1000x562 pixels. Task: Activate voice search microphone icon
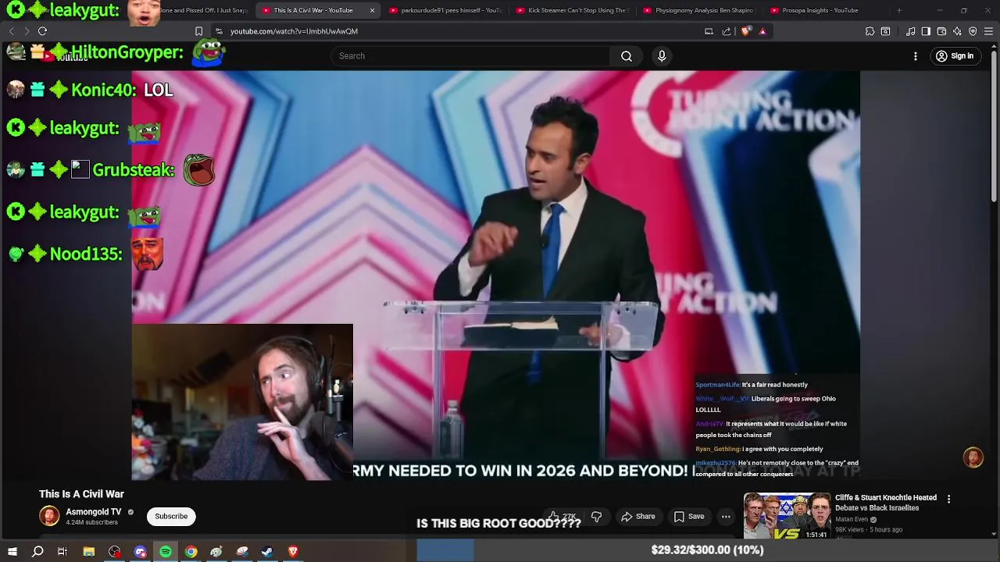(662, 56)
